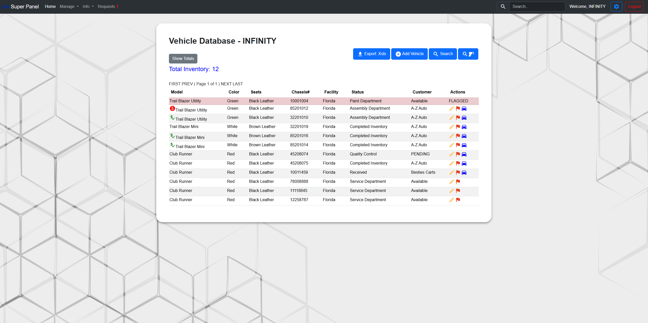Click the LAST pagination link
The height and width of the screenshot is (323, 648).
[x=238, y=84]
